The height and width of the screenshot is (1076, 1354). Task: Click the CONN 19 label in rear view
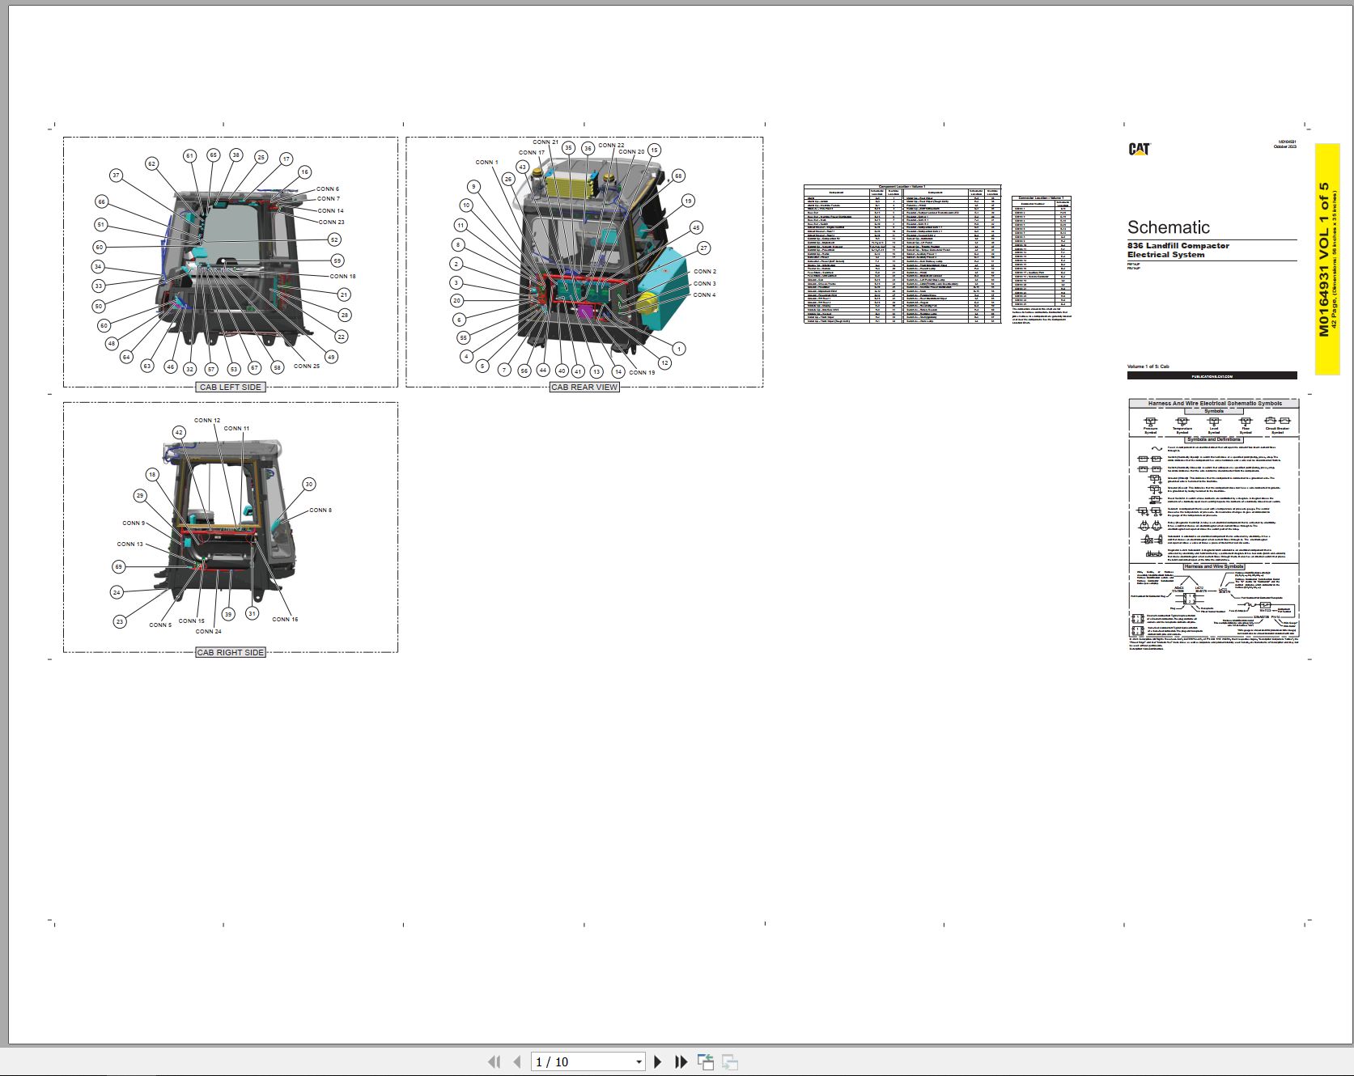pos(642,372)
